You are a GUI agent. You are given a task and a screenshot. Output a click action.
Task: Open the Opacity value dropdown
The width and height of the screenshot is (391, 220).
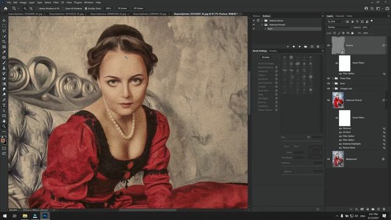click(371, 27)
